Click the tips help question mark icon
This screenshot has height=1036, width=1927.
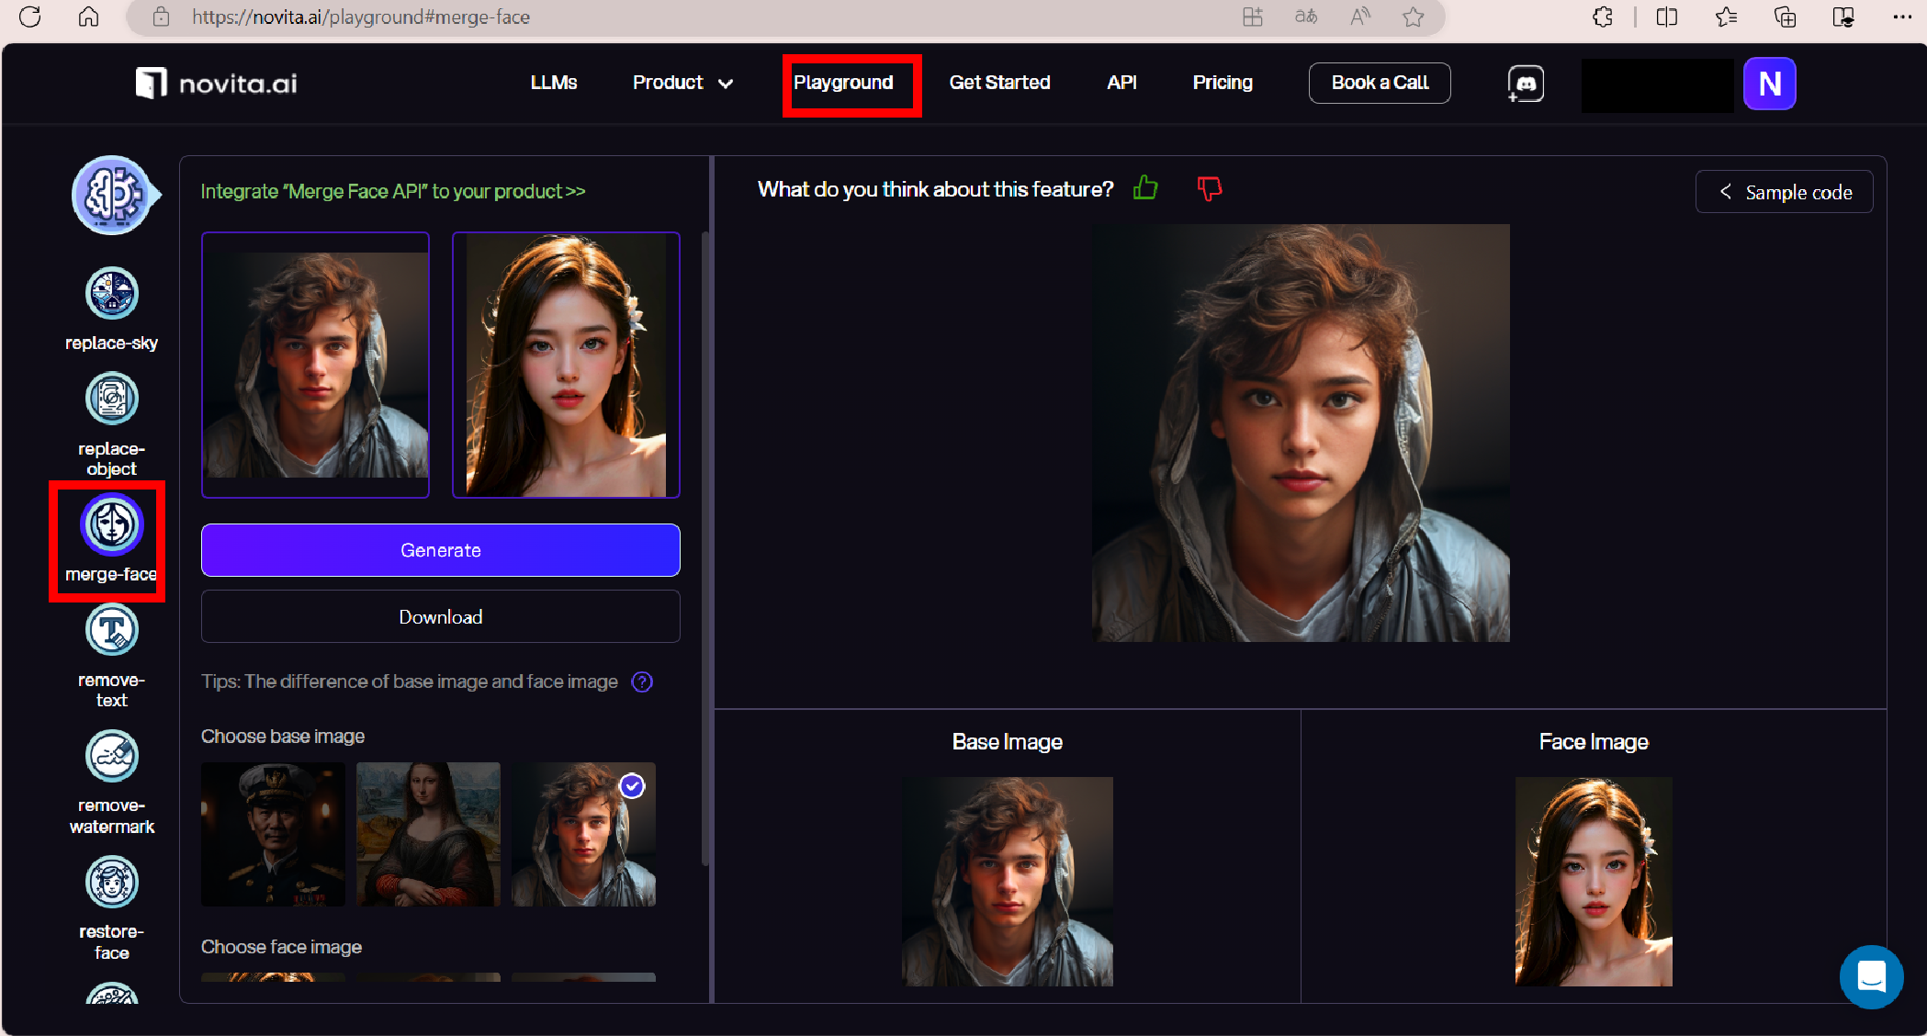tap(642, 681)
